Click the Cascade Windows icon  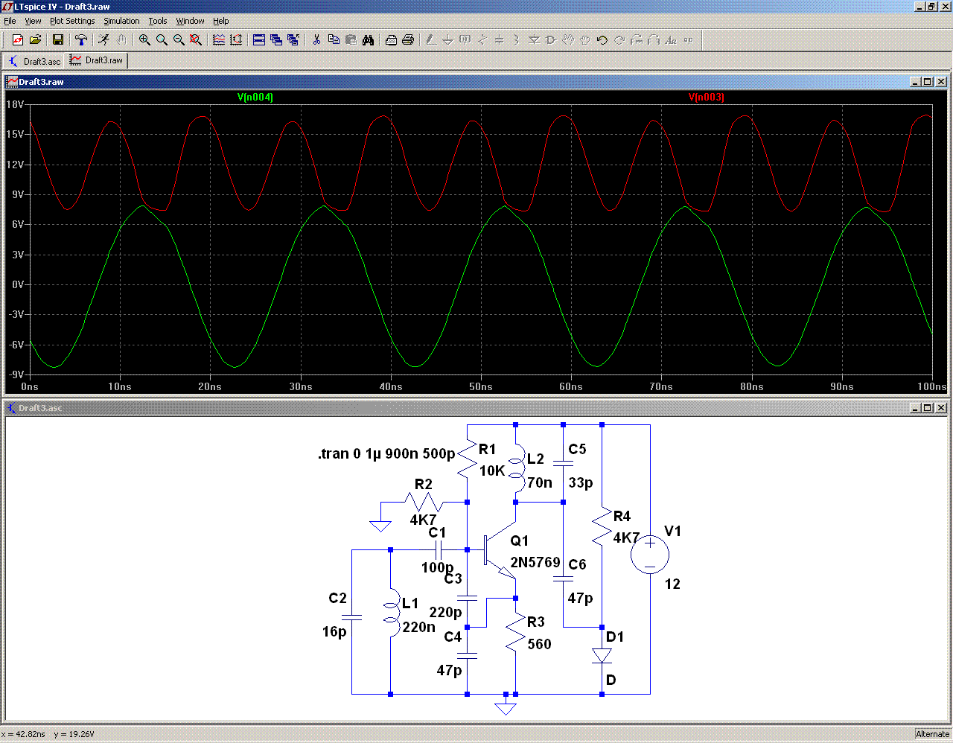click(276, 40)
